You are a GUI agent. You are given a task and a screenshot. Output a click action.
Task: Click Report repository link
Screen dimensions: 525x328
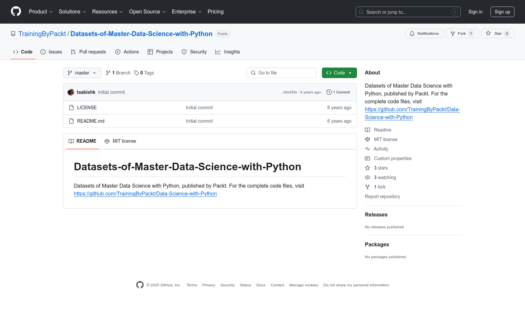pyautogui.click(x=383, y=196)
